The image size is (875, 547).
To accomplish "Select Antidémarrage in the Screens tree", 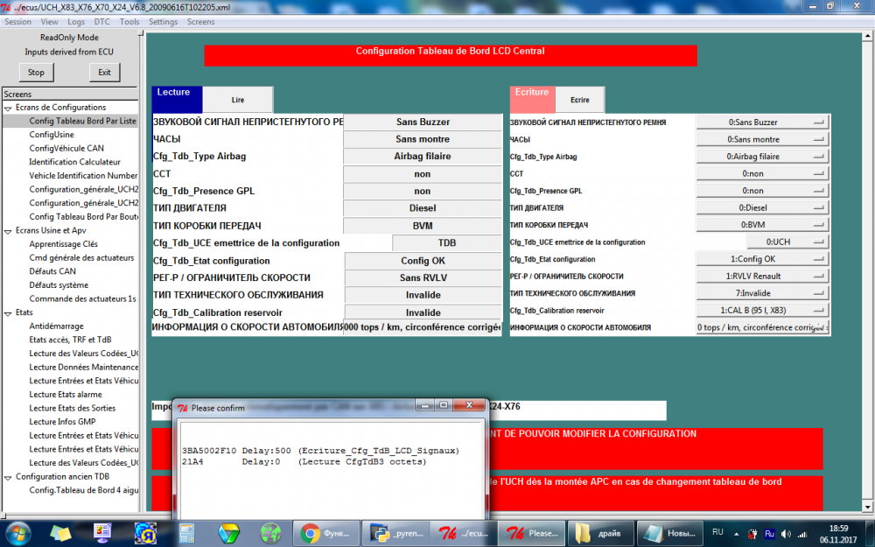I will pyautogui.click(x=56, y=326).
